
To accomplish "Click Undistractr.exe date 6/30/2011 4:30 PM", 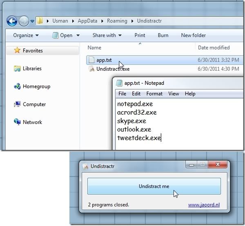I will click(x=218, y=69).
